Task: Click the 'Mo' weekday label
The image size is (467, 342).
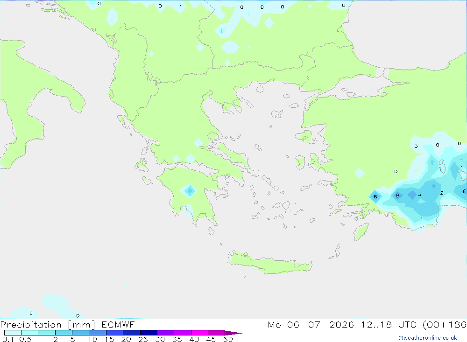Action: [274, 324]
